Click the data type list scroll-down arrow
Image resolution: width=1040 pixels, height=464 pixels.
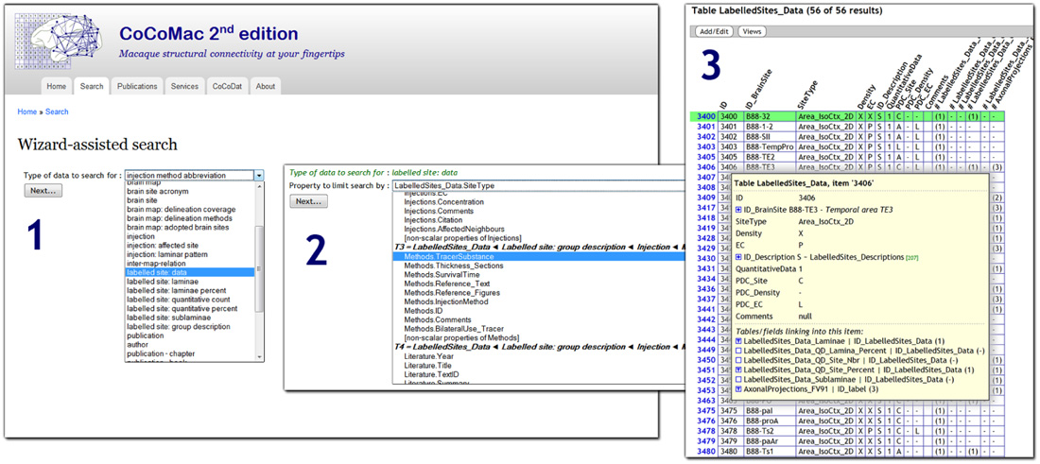point(259,356)
